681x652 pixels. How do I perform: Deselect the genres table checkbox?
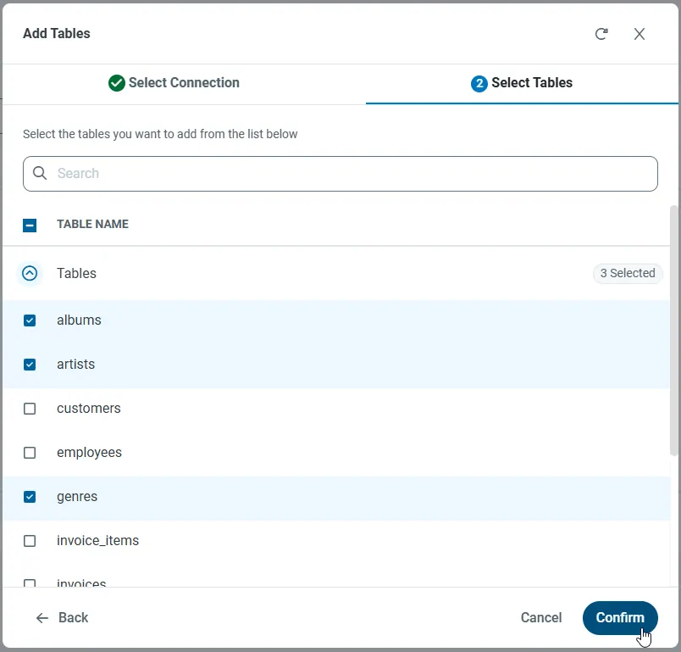tap(30, 497)
